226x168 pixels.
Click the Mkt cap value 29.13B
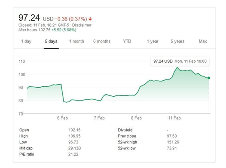point(74,148)
